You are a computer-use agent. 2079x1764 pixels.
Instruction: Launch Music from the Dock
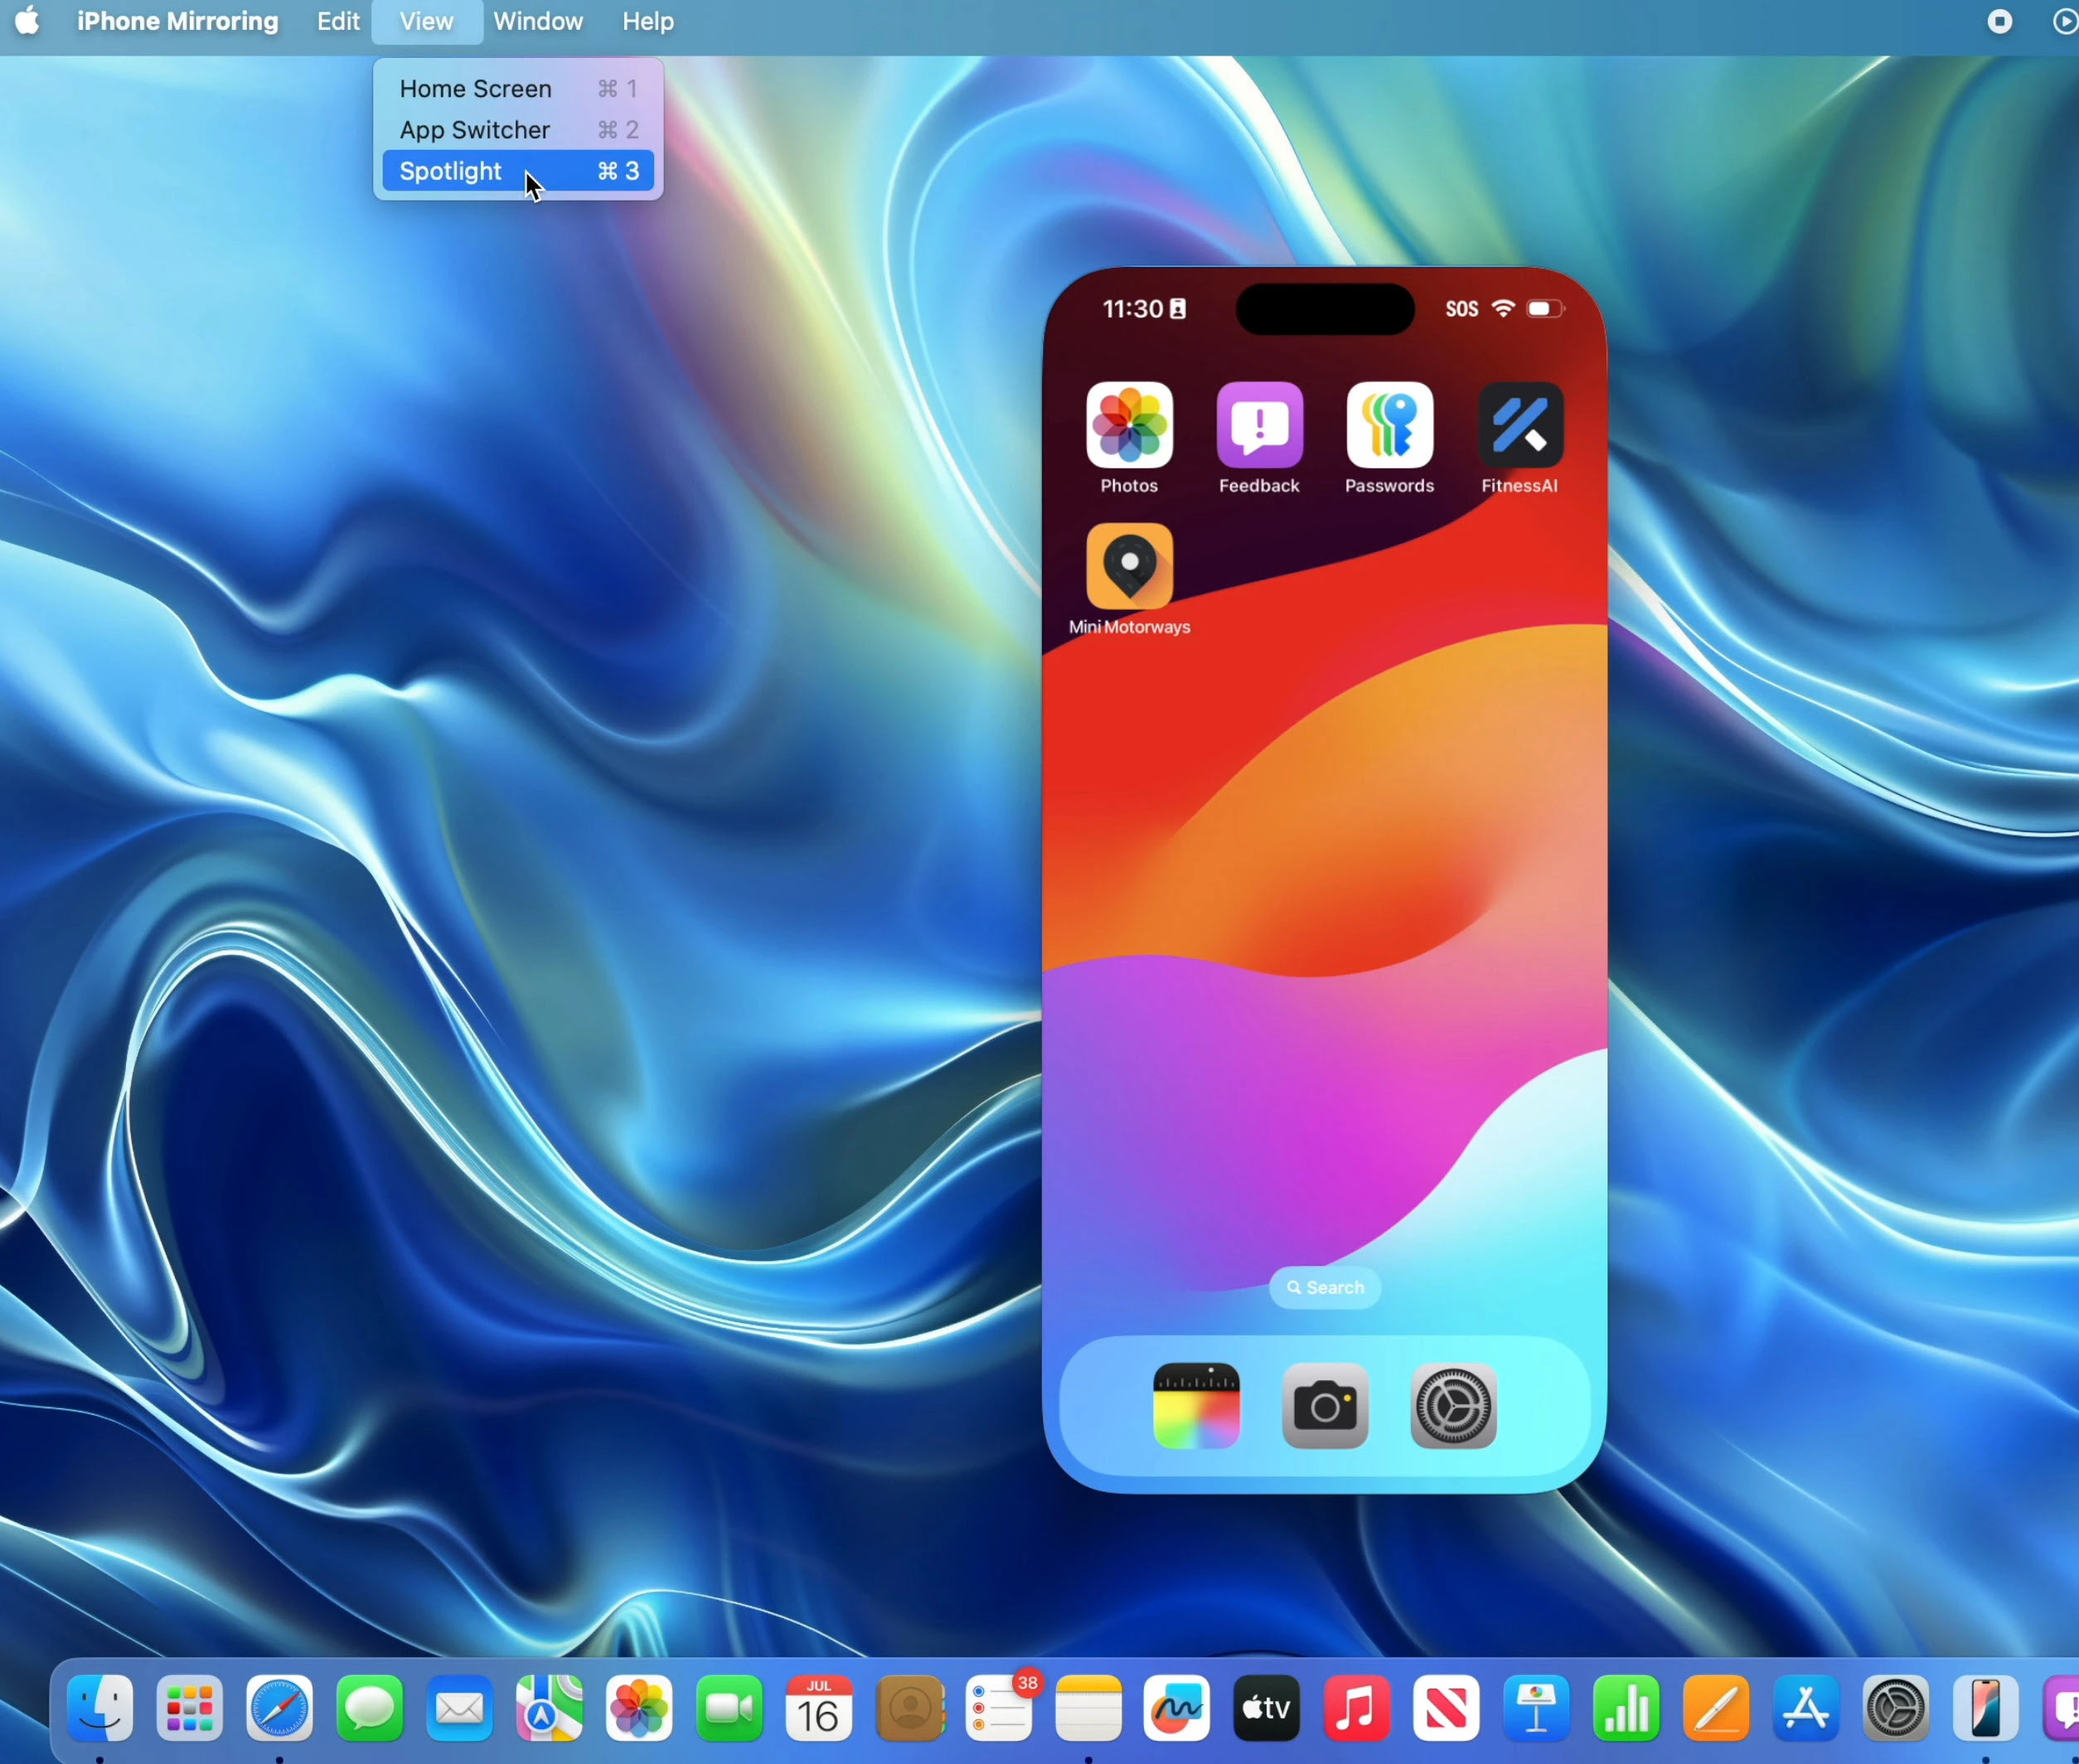1357,1708
